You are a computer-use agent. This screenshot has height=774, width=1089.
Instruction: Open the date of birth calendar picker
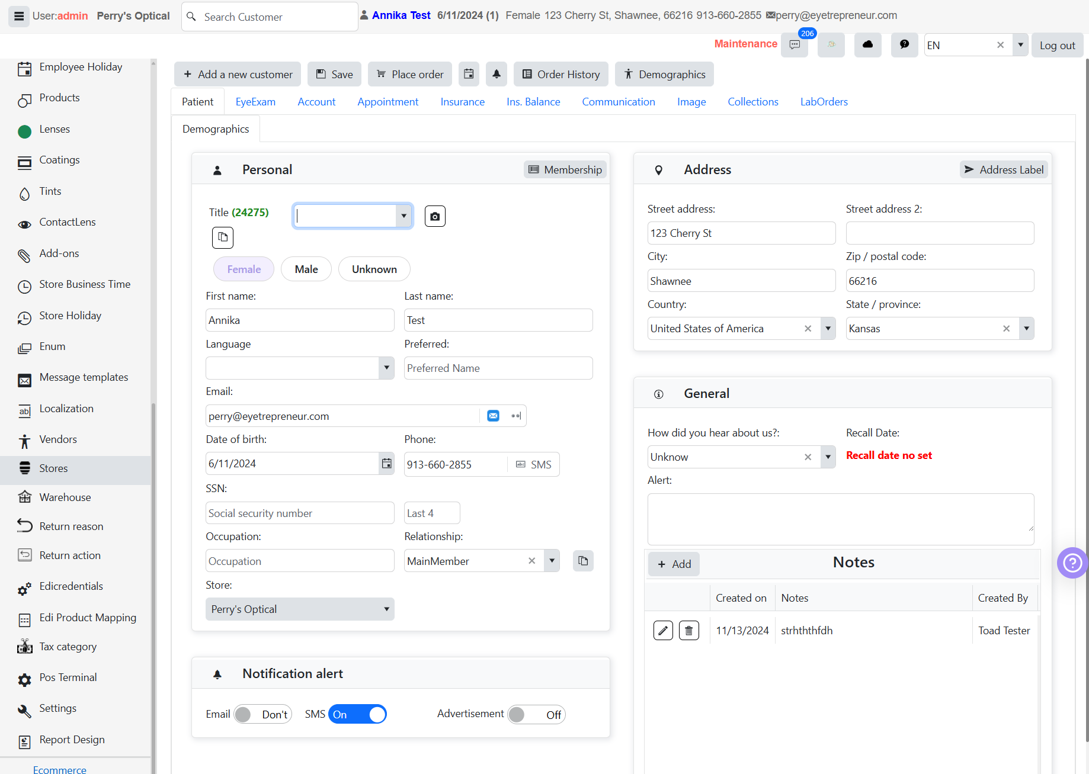coord(387,464)
